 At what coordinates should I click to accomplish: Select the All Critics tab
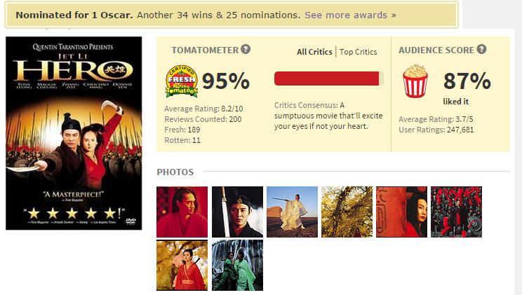coord(314,52)
